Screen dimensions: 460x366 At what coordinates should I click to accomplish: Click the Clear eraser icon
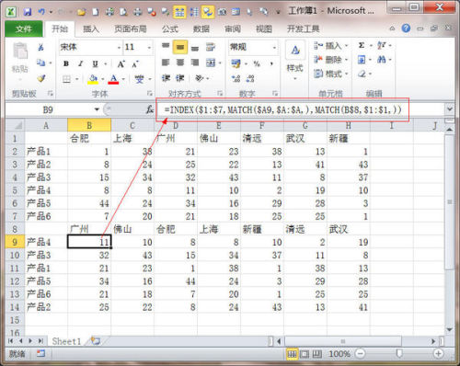(362, 74)
